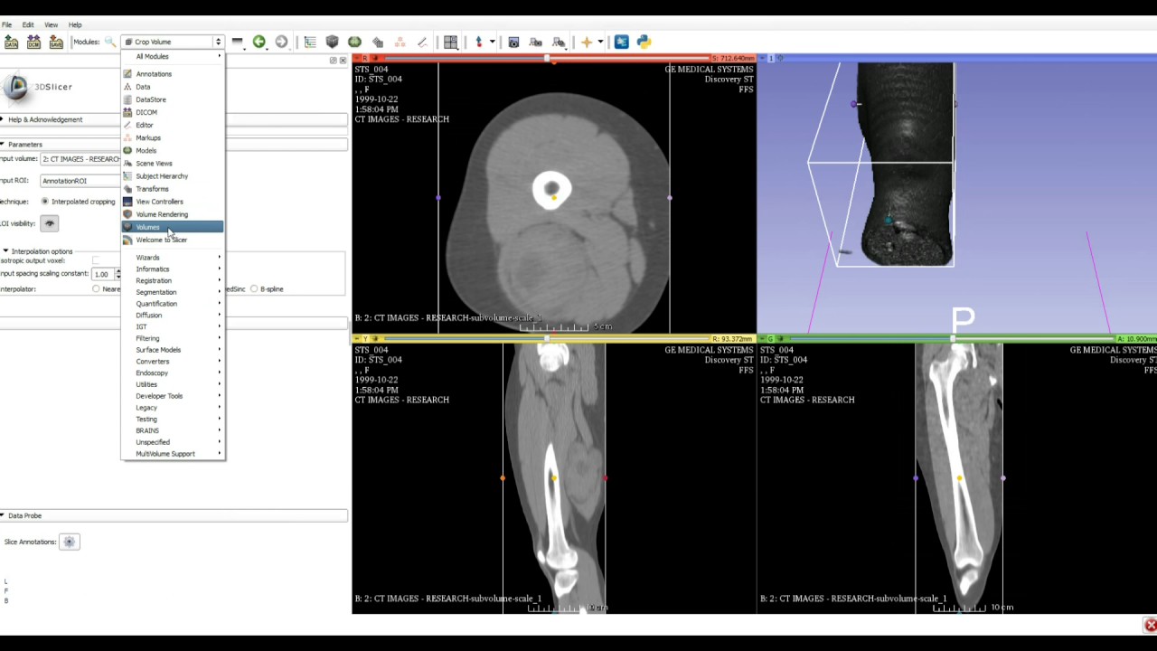
Task: Close the module panel with X
Action: coord(343,61)
